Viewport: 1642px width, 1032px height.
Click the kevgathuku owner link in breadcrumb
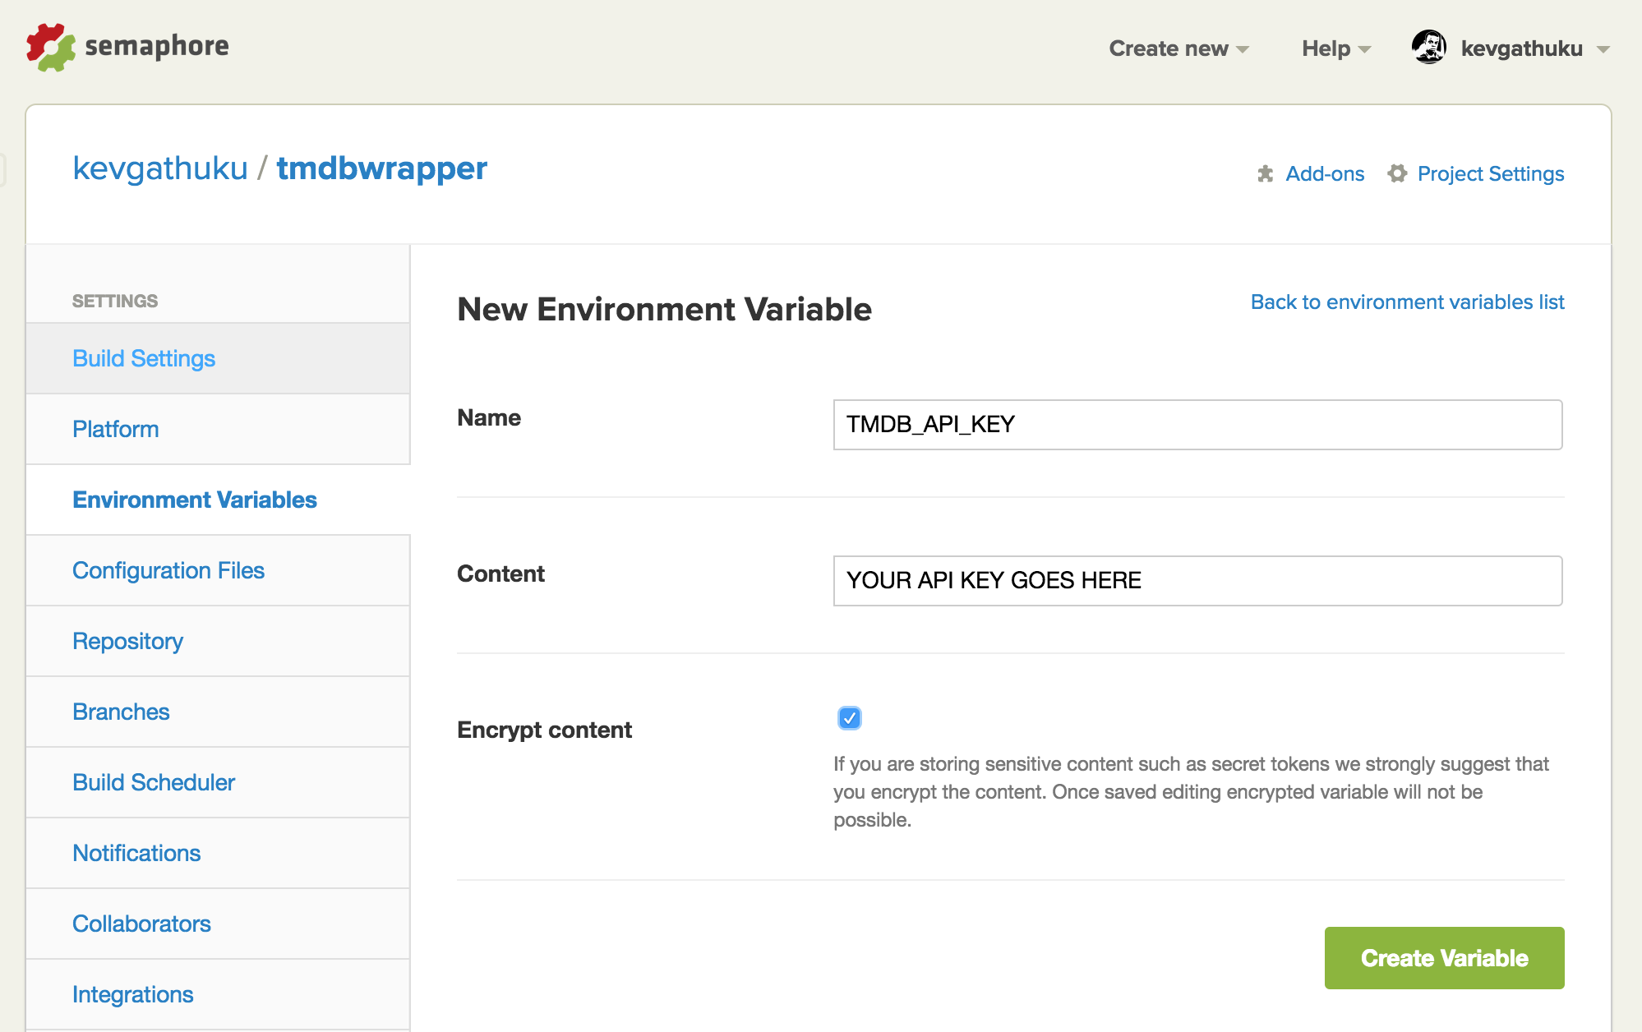[x=160, y=168]
